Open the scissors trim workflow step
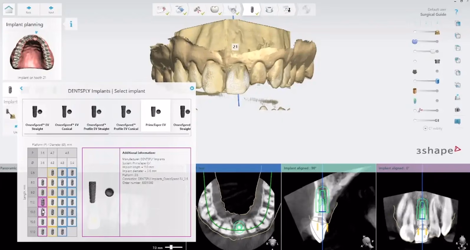Viewport: 470px width, 250px height. 198,10
